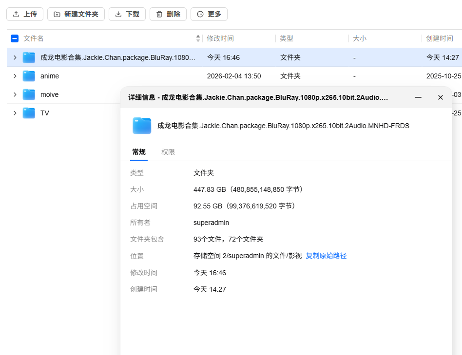This screenshot has width=462, height=355.
Task: Click the 复制原始路径 link
Action: coord(326,256)
